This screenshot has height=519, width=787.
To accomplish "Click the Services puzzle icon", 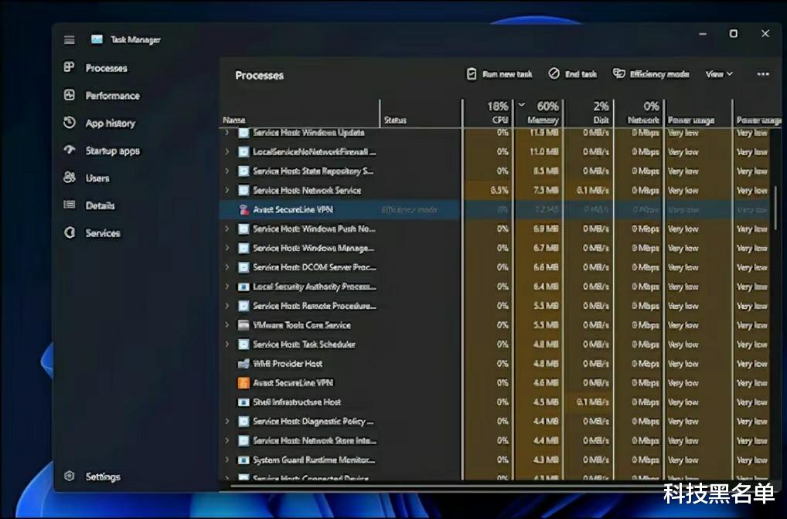I will click(70, 232).
